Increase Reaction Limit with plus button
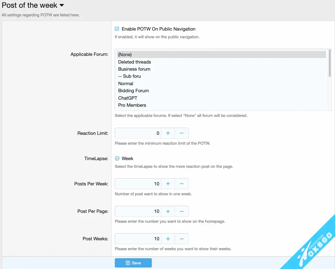 click(168, 133)
